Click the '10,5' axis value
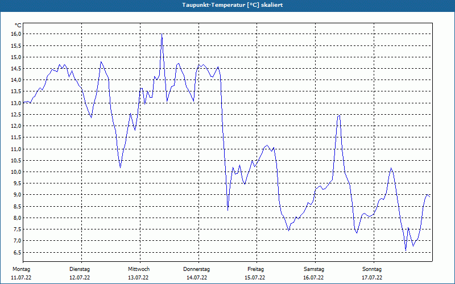Screen dimensions: 455x284 click(16, 160)
